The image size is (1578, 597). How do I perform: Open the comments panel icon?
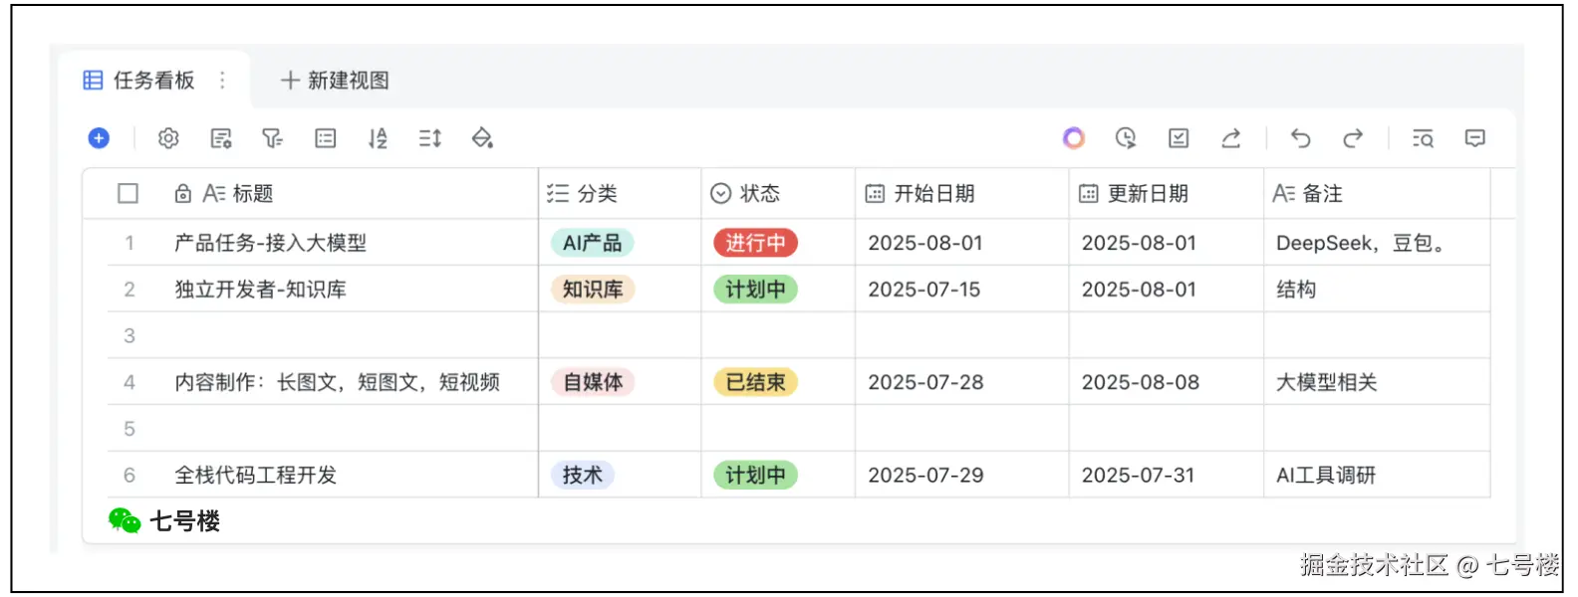(x=1475, y=138)
